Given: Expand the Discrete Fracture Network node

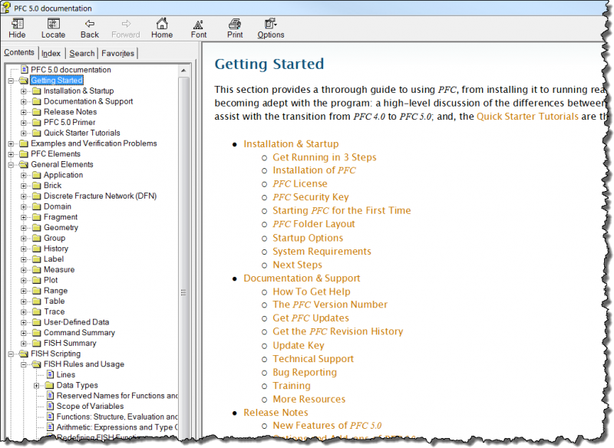Looking at the screenshot, I should coord(24,196).
